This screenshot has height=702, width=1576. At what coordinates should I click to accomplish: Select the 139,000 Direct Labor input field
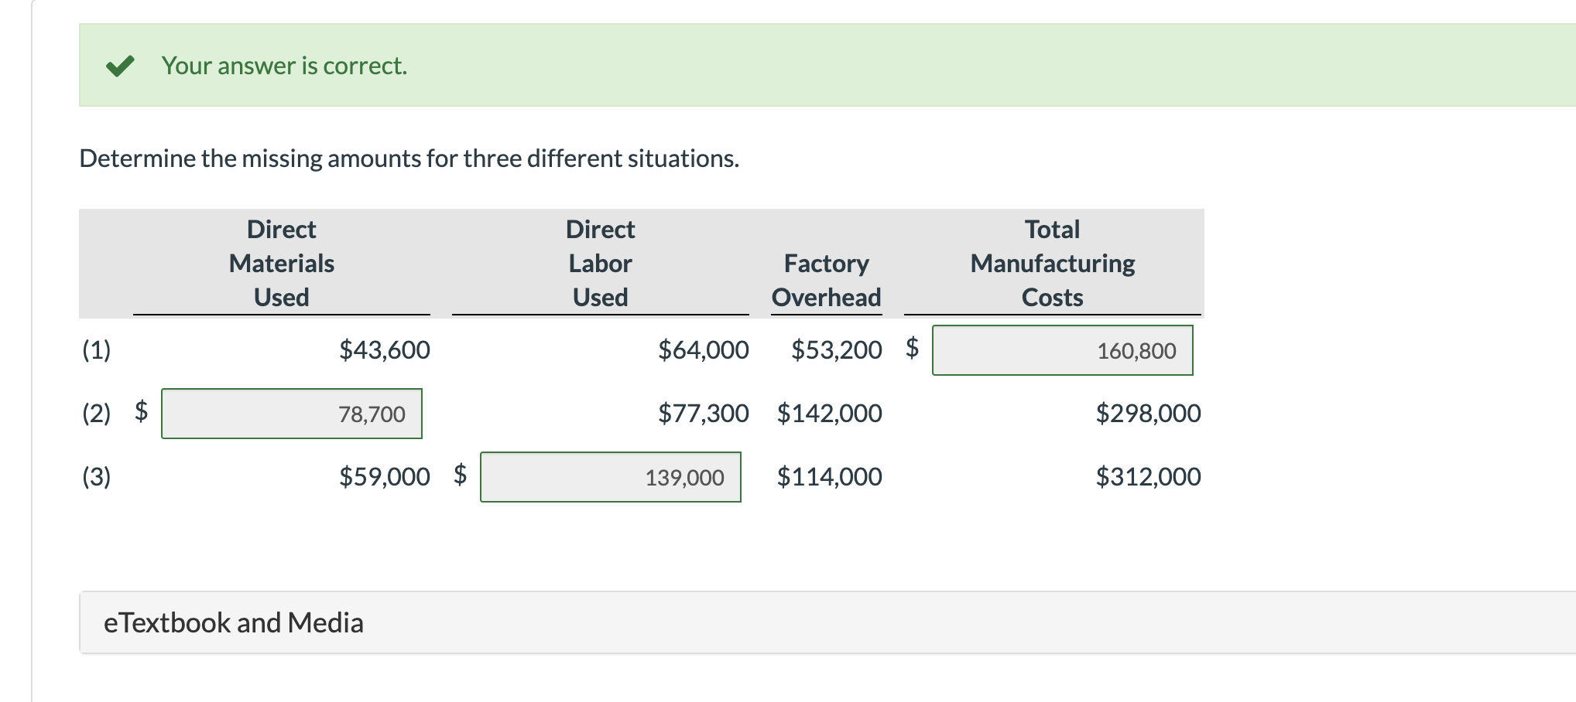pos(611,477)
